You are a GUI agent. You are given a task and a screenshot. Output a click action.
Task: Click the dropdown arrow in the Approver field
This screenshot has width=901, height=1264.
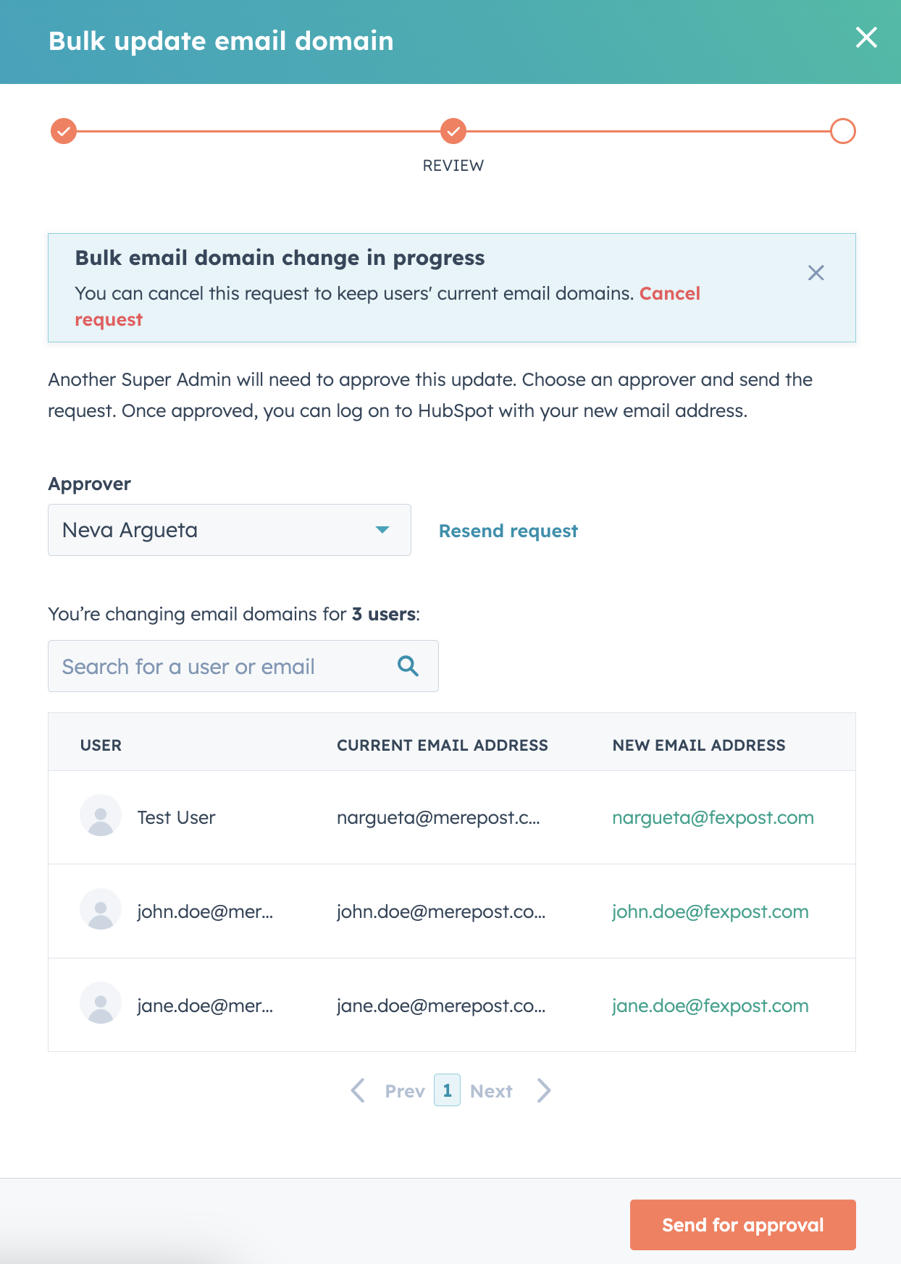pos(385,529)
